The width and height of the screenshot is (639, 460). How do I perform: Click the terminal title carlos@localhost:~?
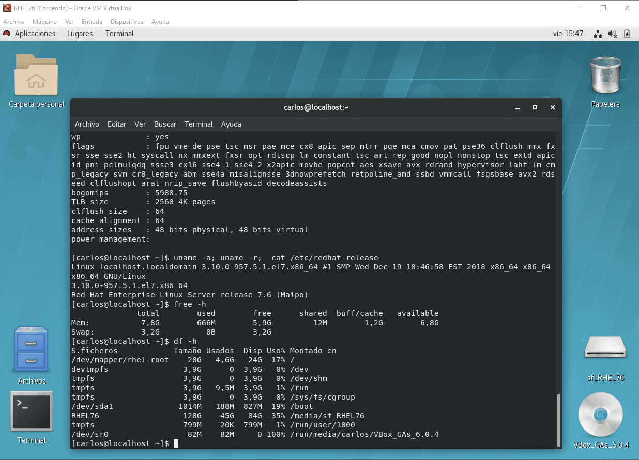click(316, 107)
